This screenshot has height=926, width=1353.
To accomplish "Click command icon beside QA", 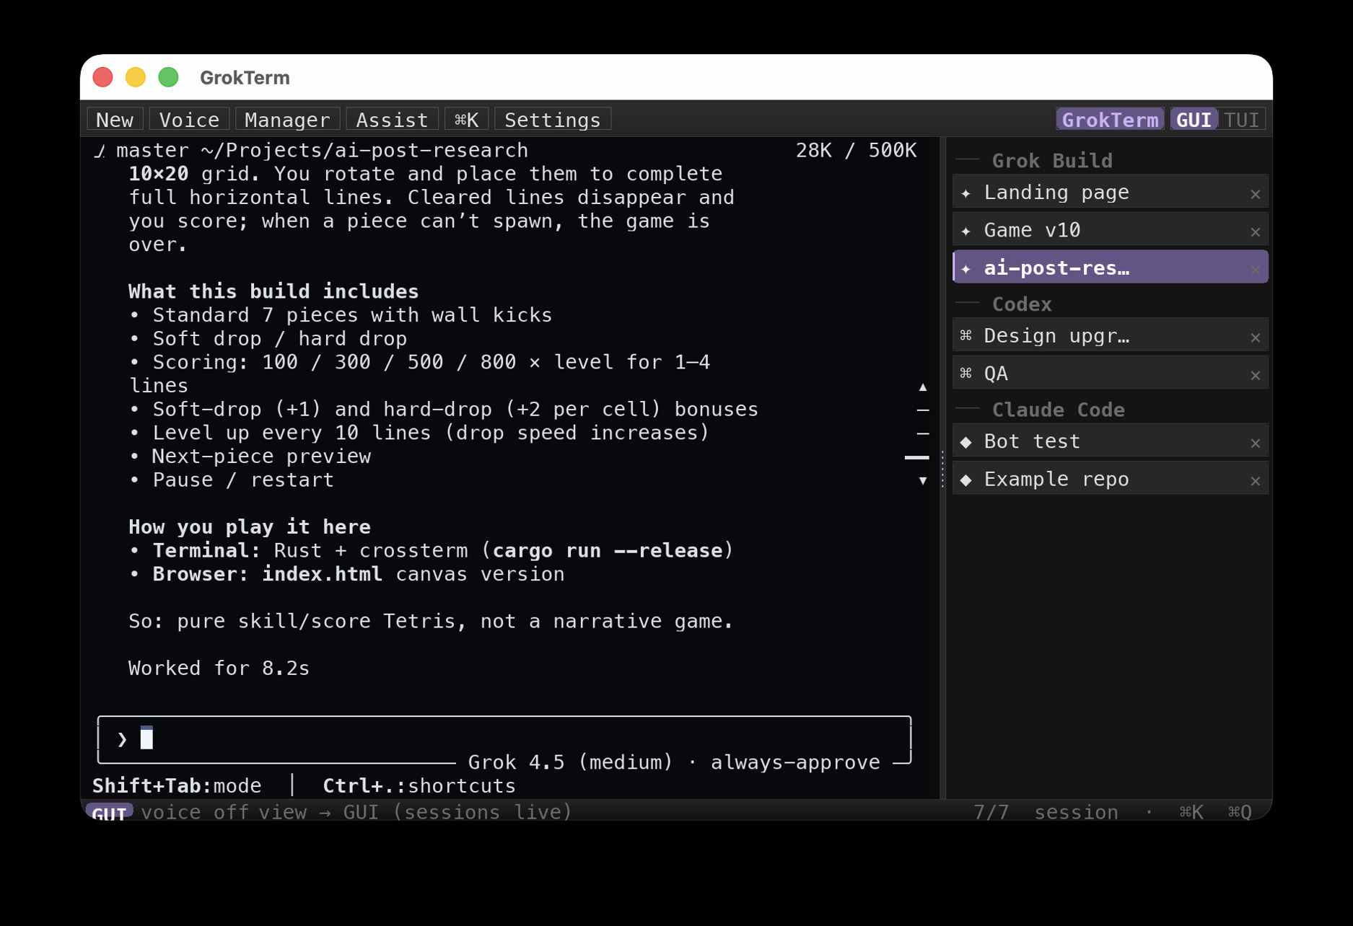I will (966, 373).
